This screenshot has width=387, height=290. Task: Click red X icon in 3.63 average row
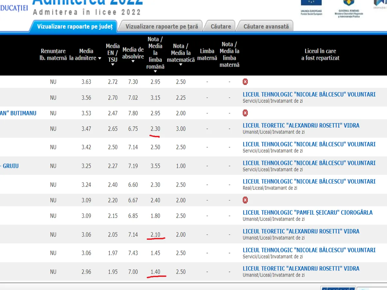pos(245,82)
